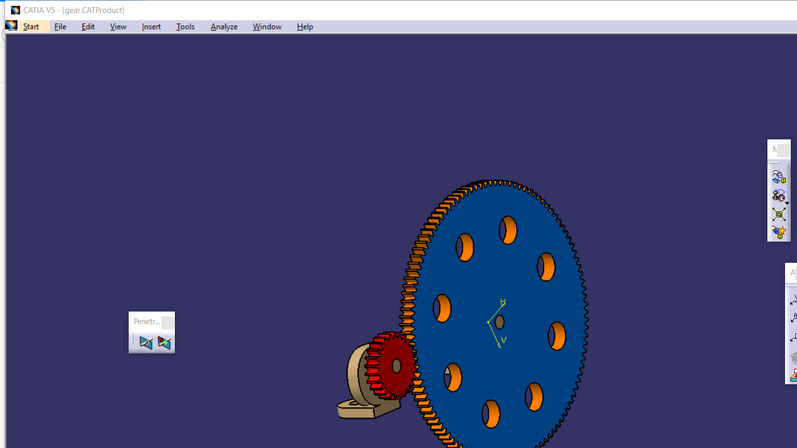Click the center hole of the red pinion
Image resolution: width=797 pixels, height=448 pixels.
[x=396, y=366]
